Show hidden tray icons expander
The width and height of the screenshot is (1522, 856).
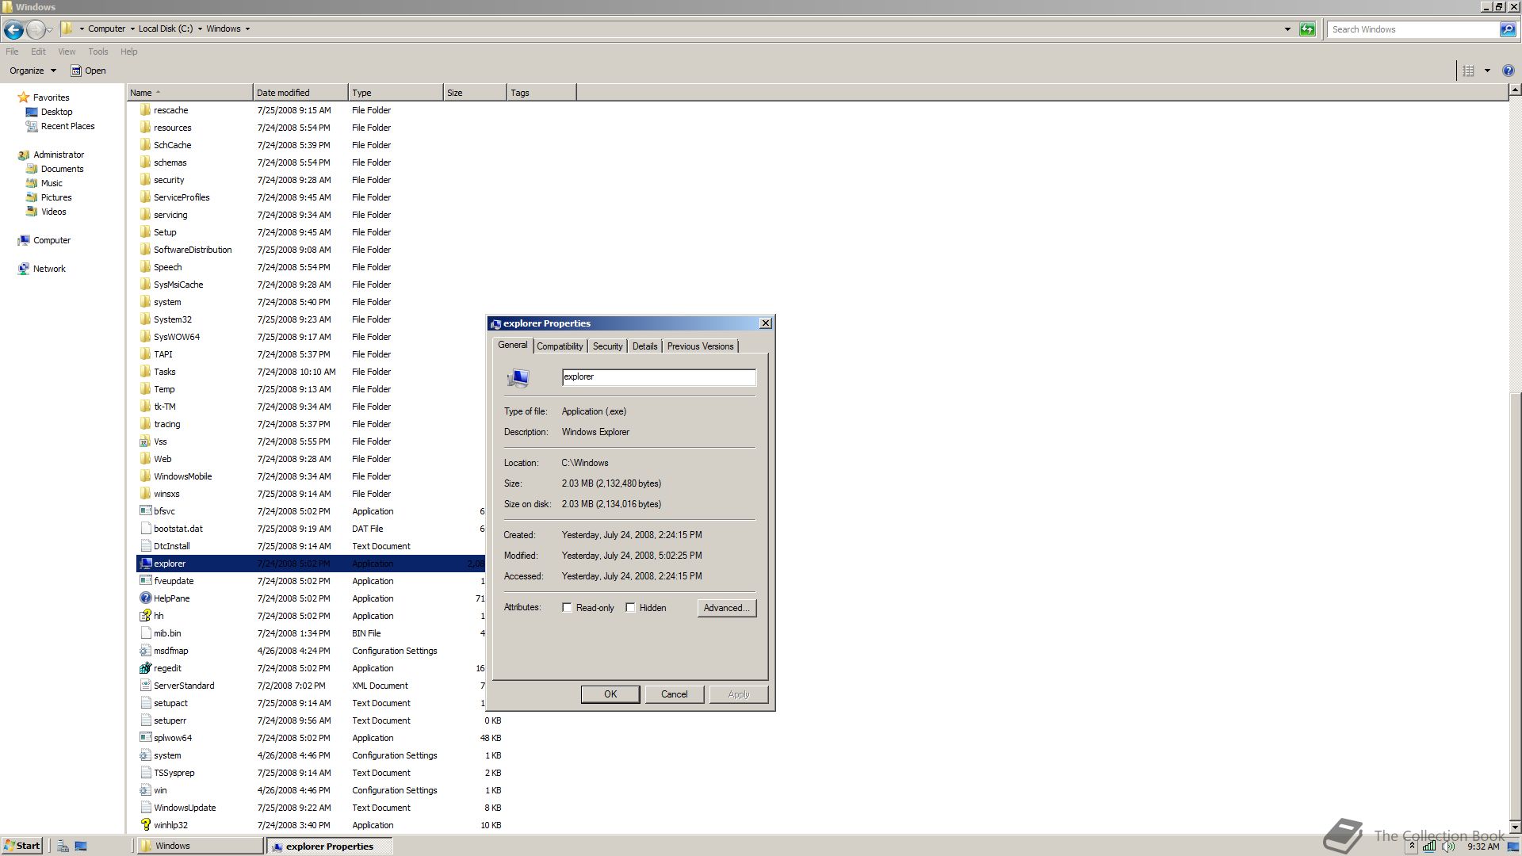1412,846
